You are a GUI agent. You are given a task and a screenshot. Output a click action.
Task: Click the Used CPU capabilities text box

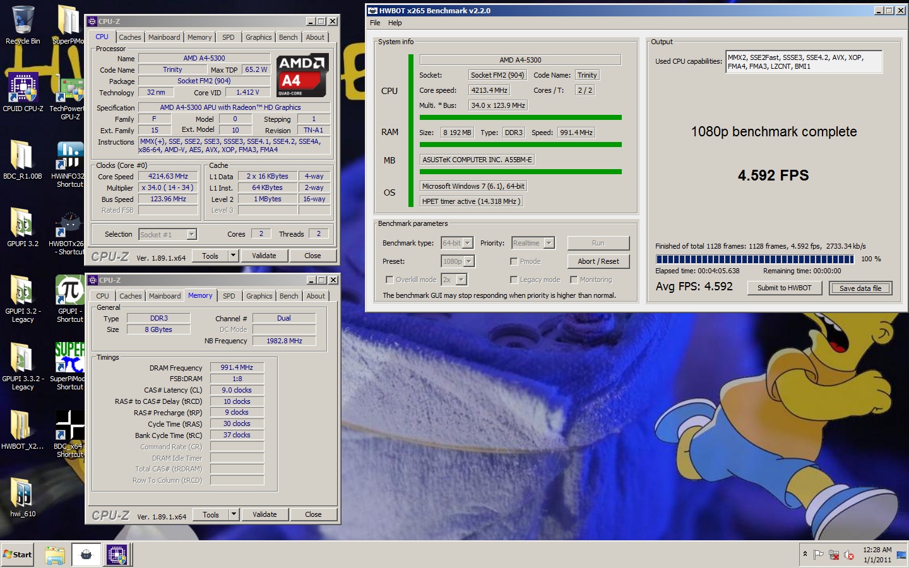click(804, 62)
